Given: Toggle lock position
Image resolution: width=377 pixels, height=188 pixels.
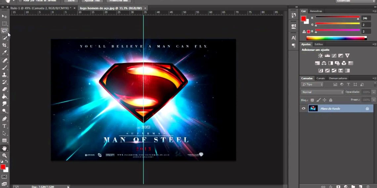Looking at the screenshot, I should 324,100.
